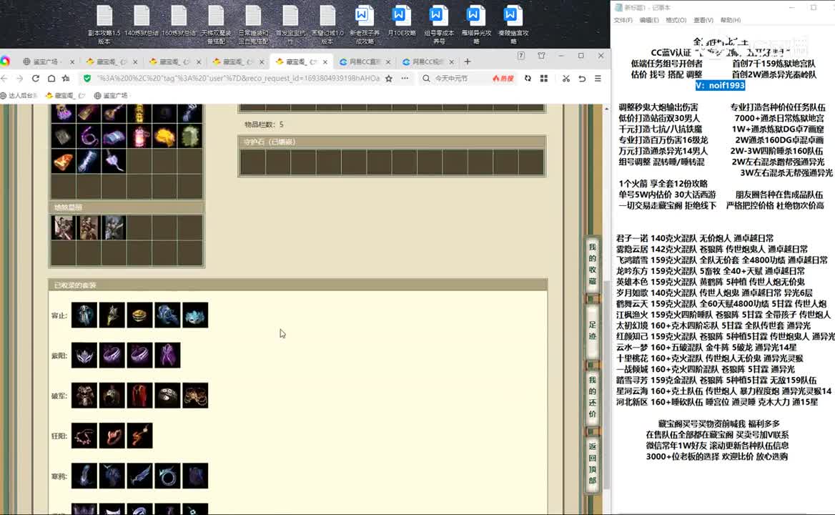
Task: Click the pink lantern item in inventory grid
Action: click(139, 137)
